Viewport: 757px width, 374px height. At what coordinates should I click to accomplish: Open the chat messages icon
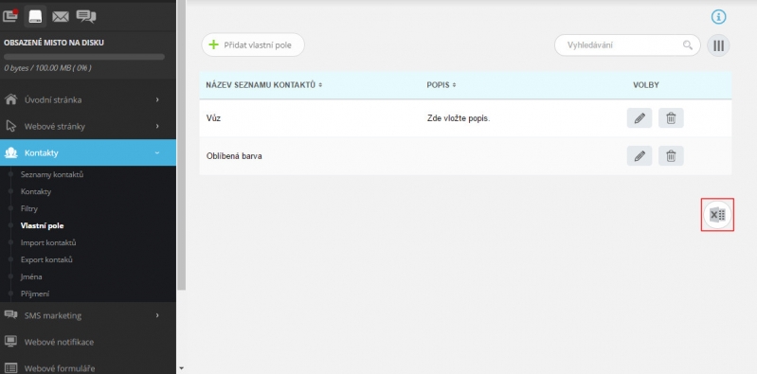pyautogui.click(x=86, y=17)
